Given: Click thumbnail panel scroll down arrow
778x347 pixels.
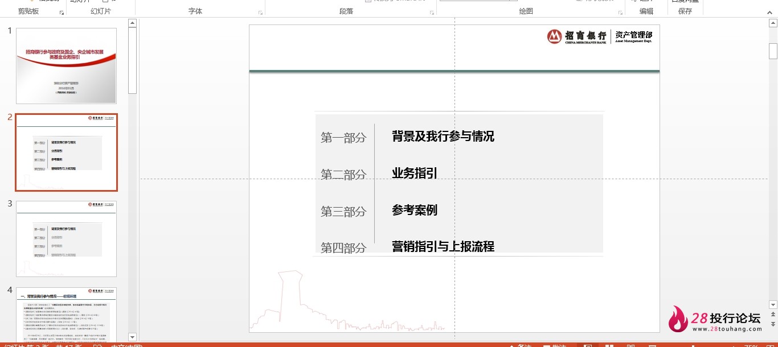Looking at the screenshot, I should point(132,337).
